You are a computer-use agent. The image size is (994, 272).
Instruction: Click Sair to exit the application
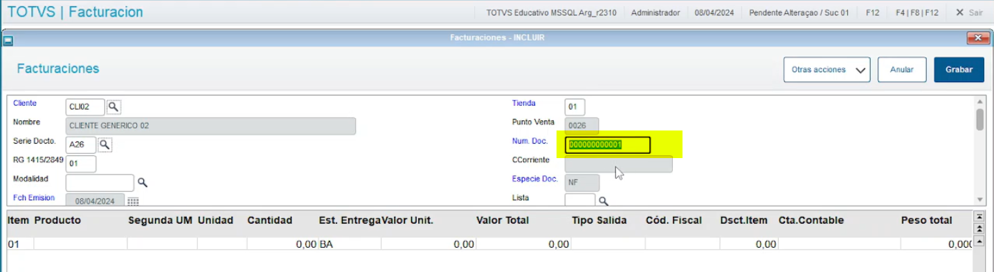pos(969,12)
